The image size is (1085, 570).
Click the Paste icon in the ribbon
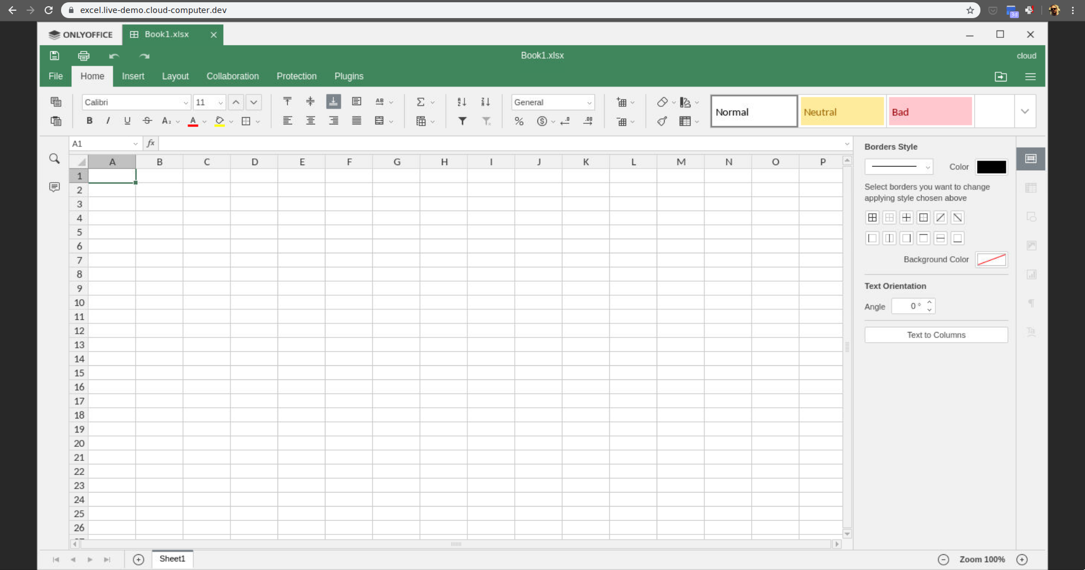[55, 121]
